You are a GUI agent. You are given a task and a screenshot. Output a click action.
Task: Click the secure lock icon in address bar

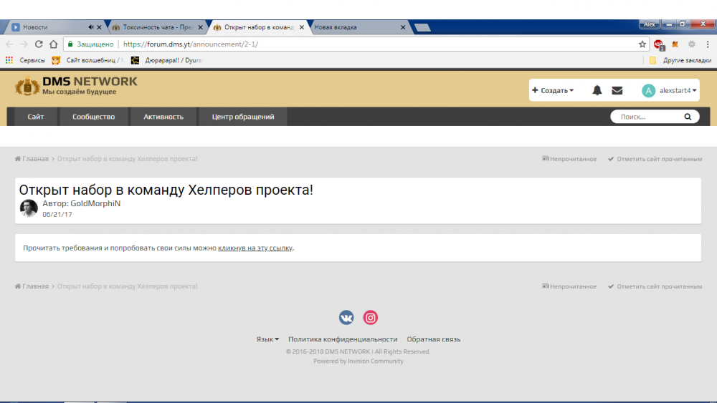point(70,44)
